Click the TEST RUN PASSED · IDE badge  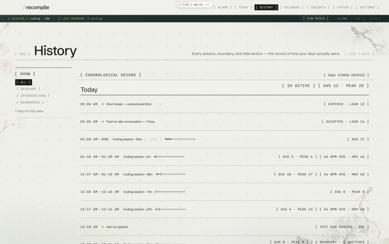pyautogui.click(x=342, y=227)
